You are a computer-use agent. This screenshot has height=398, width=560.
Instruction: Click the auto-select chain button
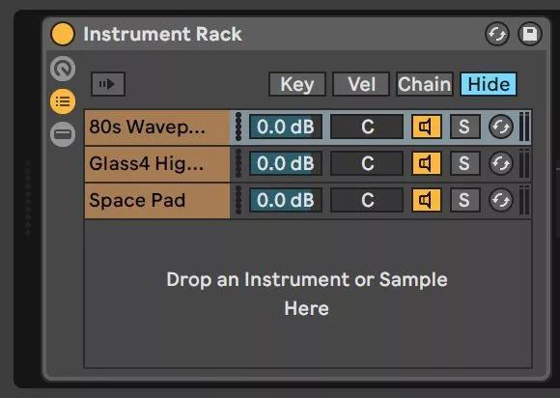pos(108,84)
